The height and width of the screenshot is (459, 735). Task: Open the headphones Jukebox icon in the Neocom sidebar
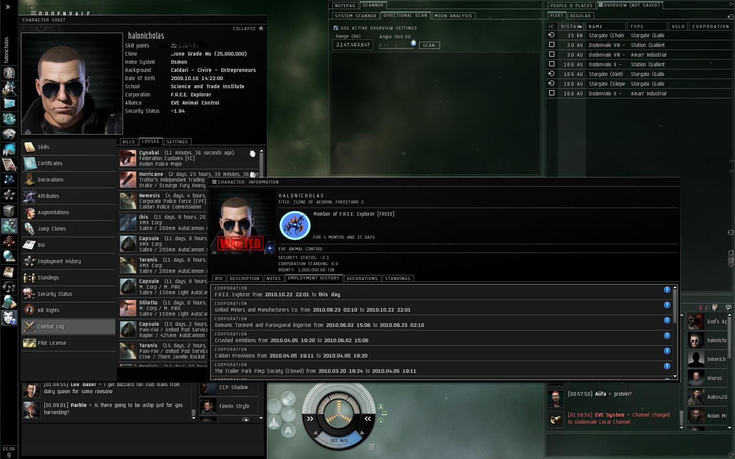(x=9, y=287)
